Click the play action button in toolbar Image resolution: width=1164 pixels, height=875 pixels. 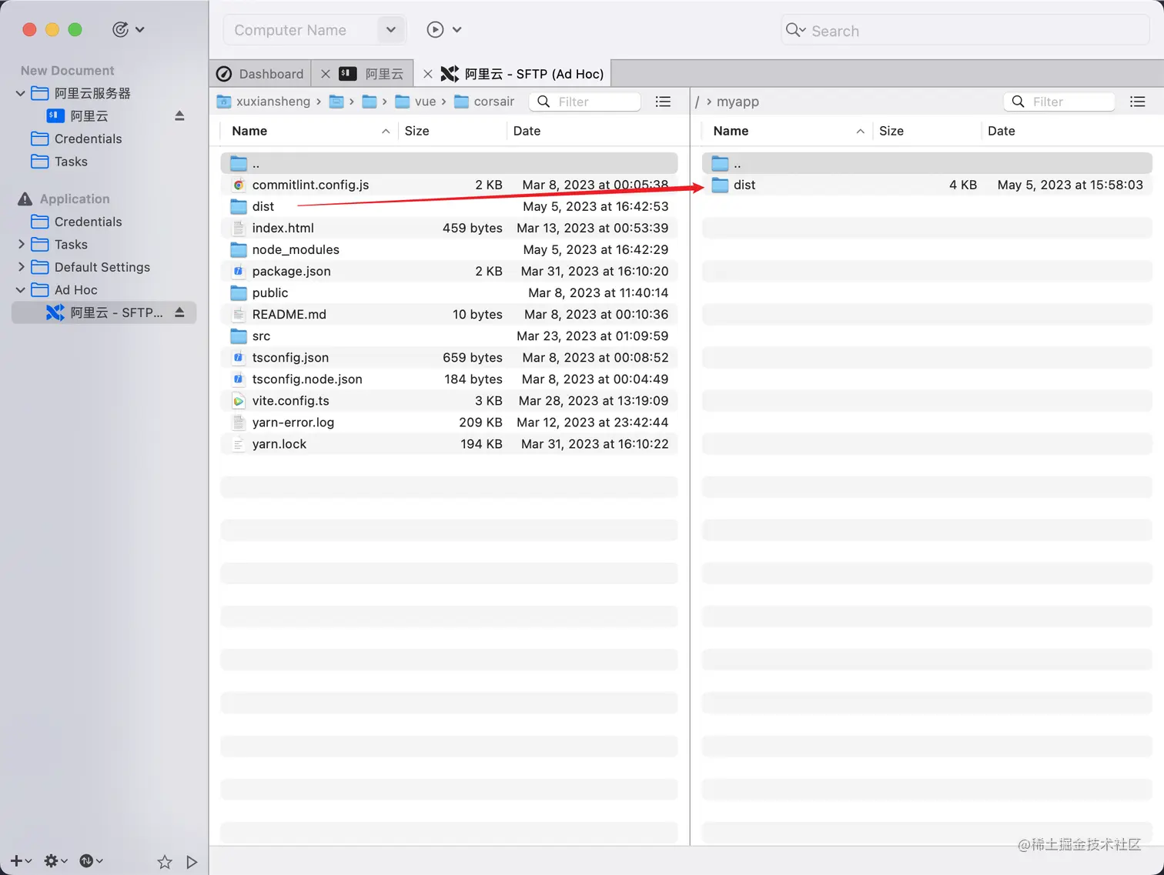tap(435, 29)
